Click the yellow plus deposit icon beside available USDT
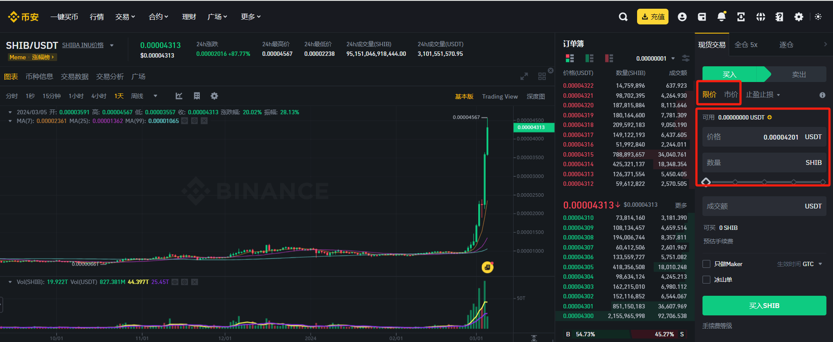 pyautogui.click(x=769, y=117)
